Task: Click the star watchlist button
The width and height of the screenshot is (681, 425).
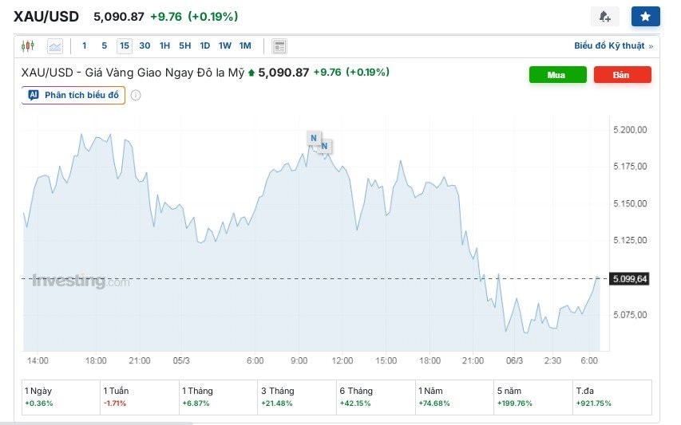Action: (645, 16)
